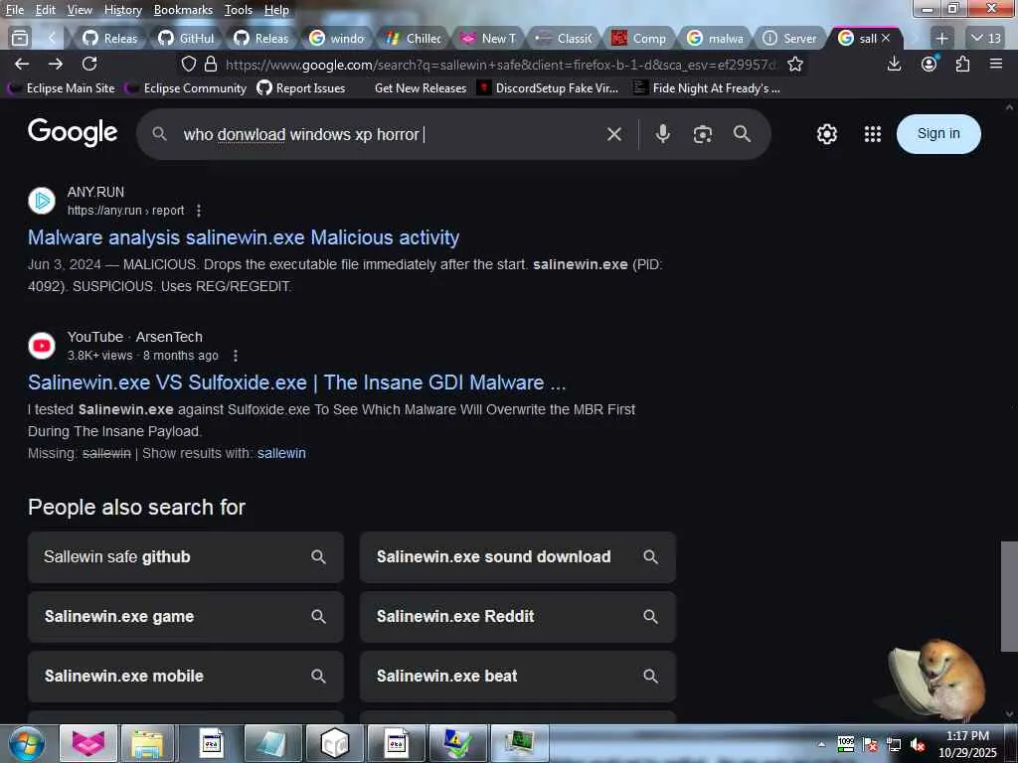Viewport: 1018px width, 763px height.
Task: Switch to the Server tab
Action: [790, 39]
